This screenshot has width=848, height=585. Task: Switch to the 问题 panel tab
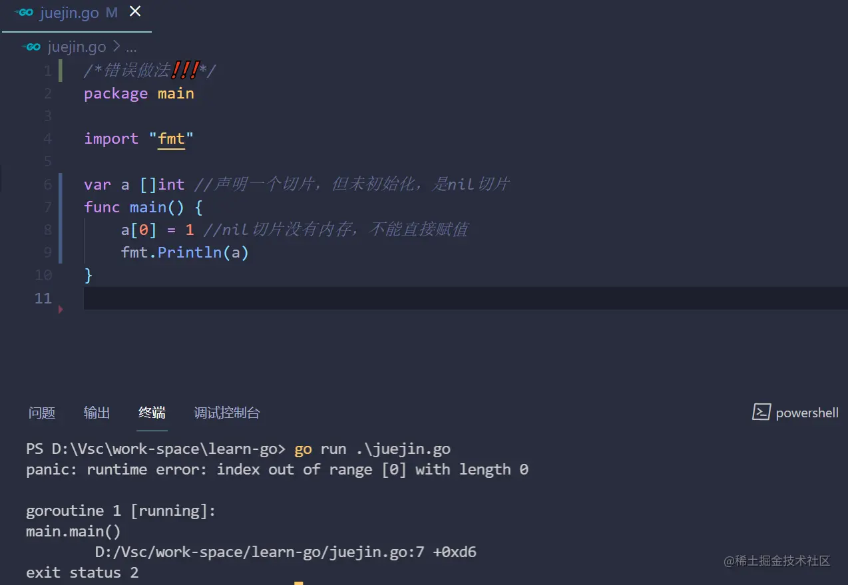[42, 413]
